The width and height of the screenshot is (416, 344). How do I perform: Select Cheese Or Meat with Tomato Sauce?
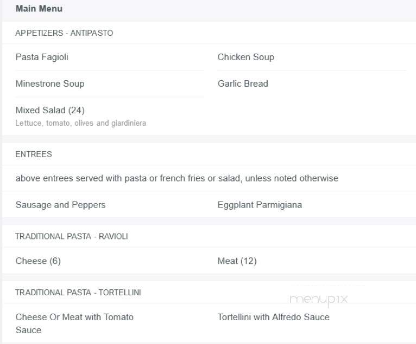[x=74, y=323]
